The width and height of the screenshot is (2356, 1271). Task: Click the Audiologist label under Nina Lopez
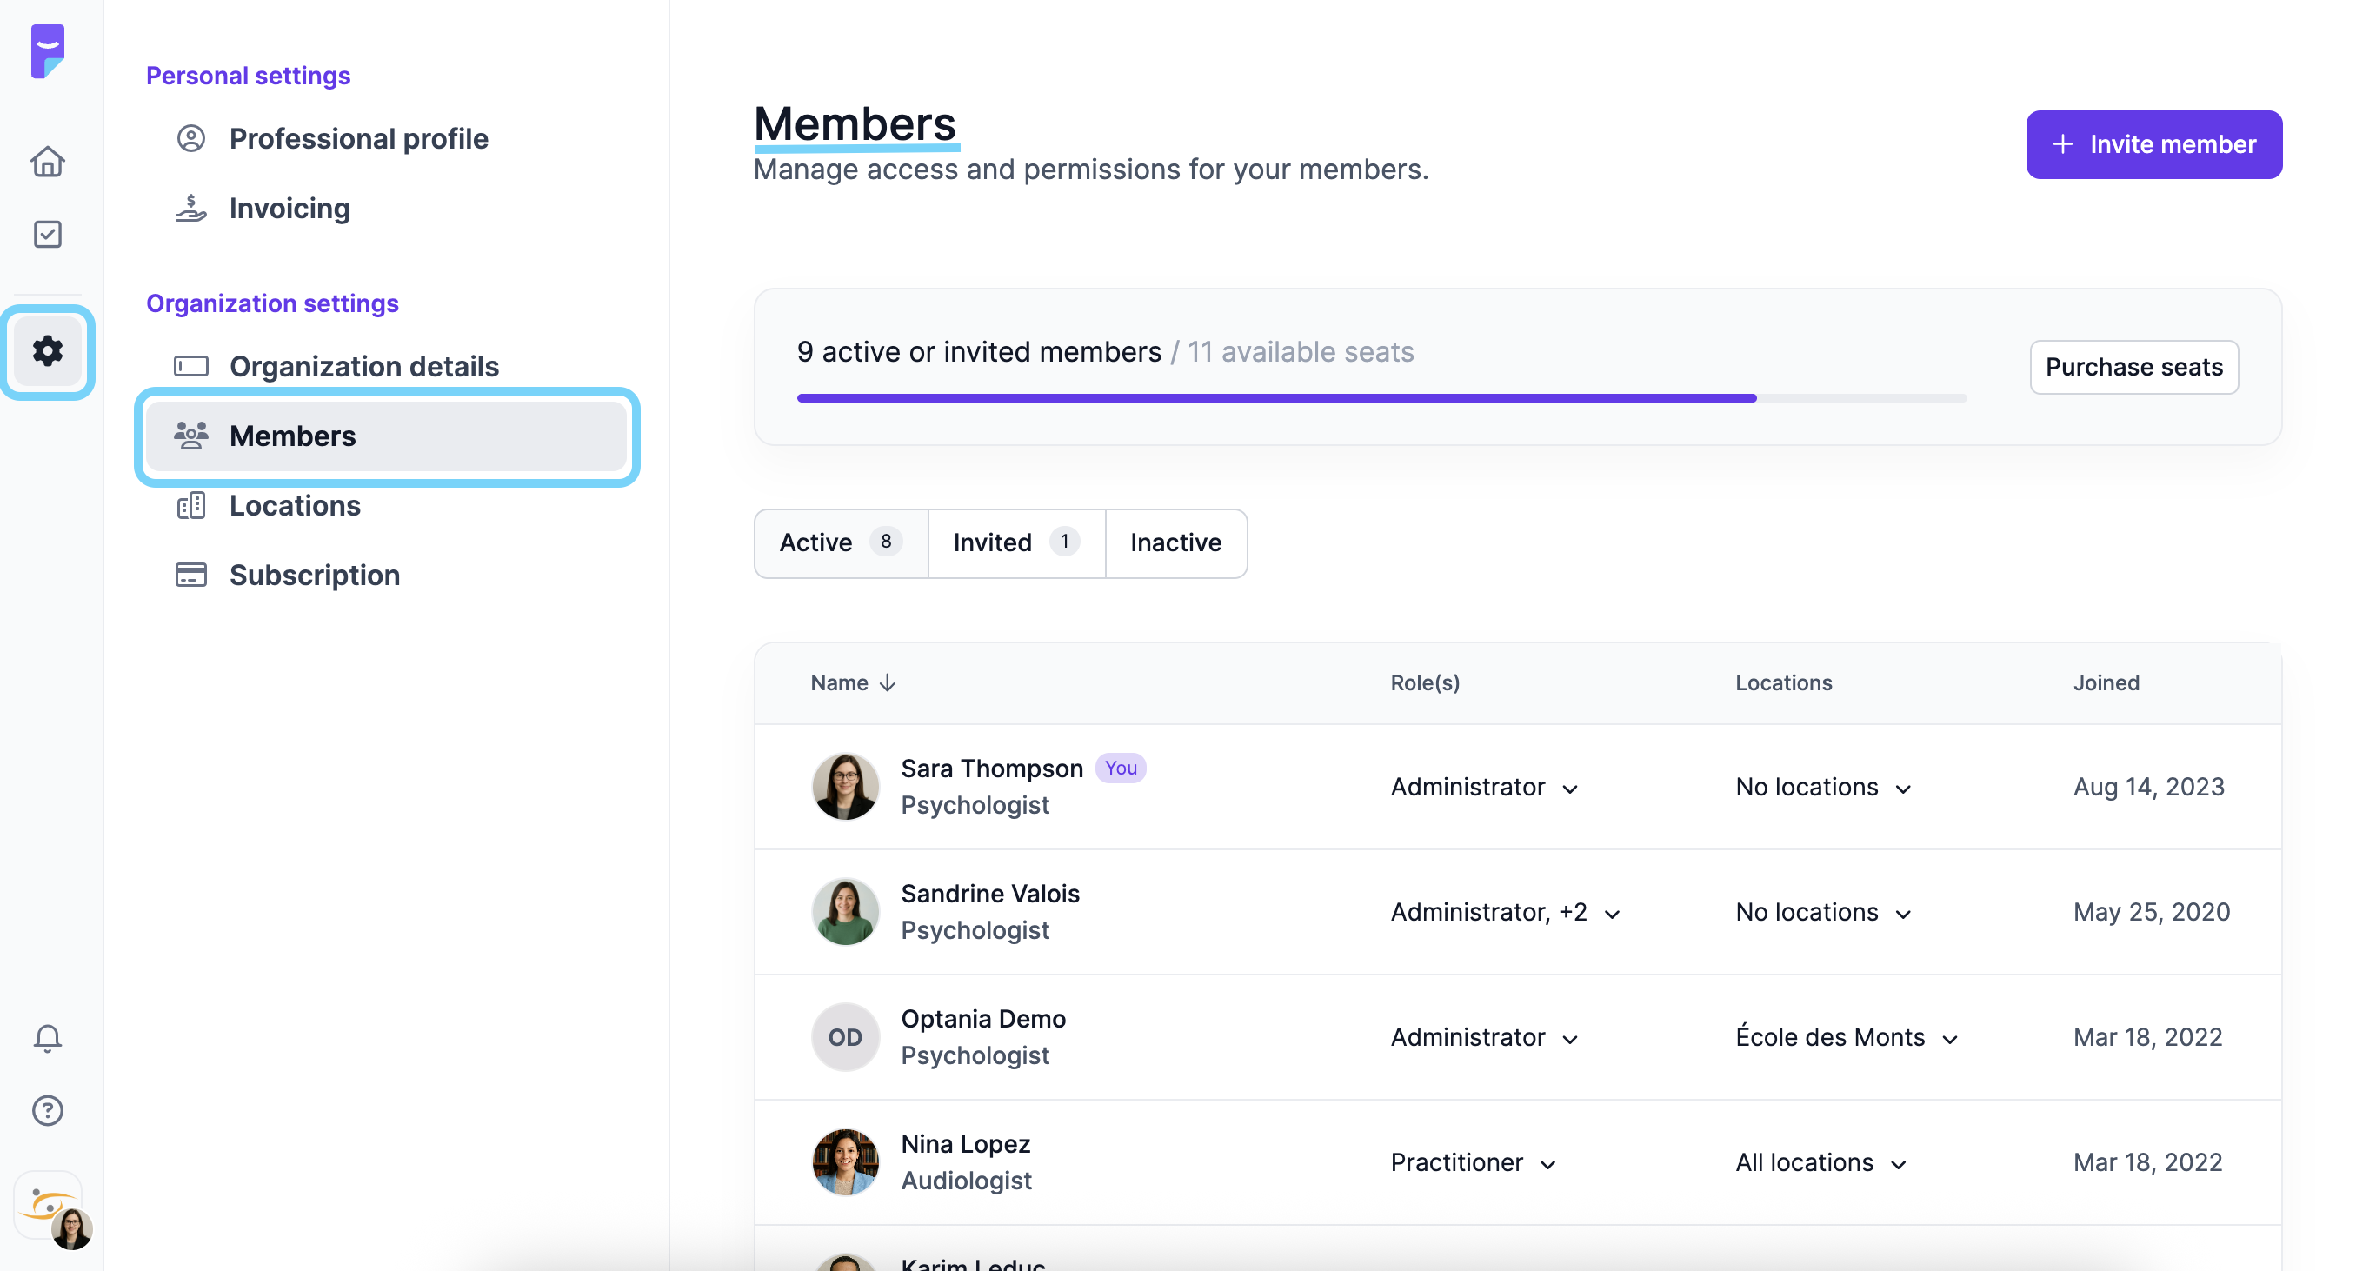tap(966, 1181)
